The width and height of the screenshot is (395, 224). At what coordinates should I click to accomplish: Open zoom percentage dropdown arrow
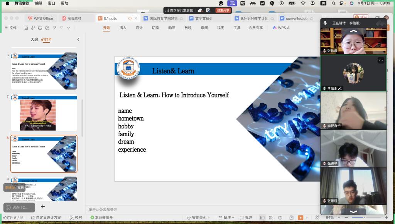tap(339, 218)
